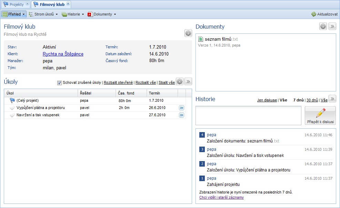Expand the Historie panel with double-arrow icon
Screen dimensions: 340x208
[x=332, y=99]
